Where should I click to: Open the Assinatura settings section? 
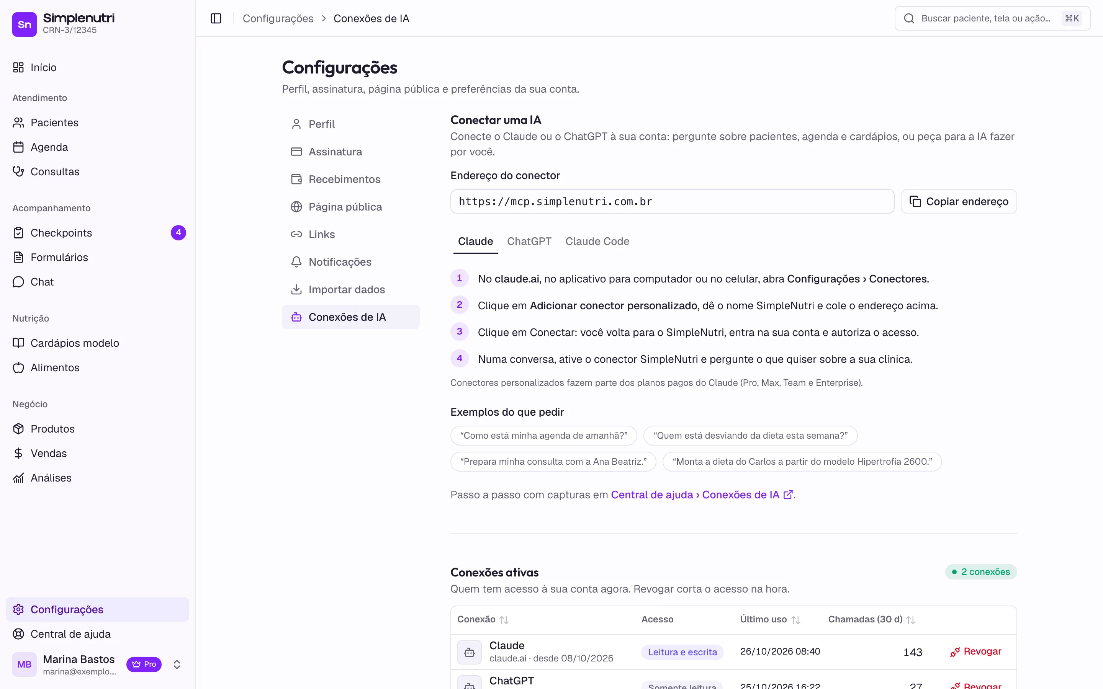click(x=350, y=152)
